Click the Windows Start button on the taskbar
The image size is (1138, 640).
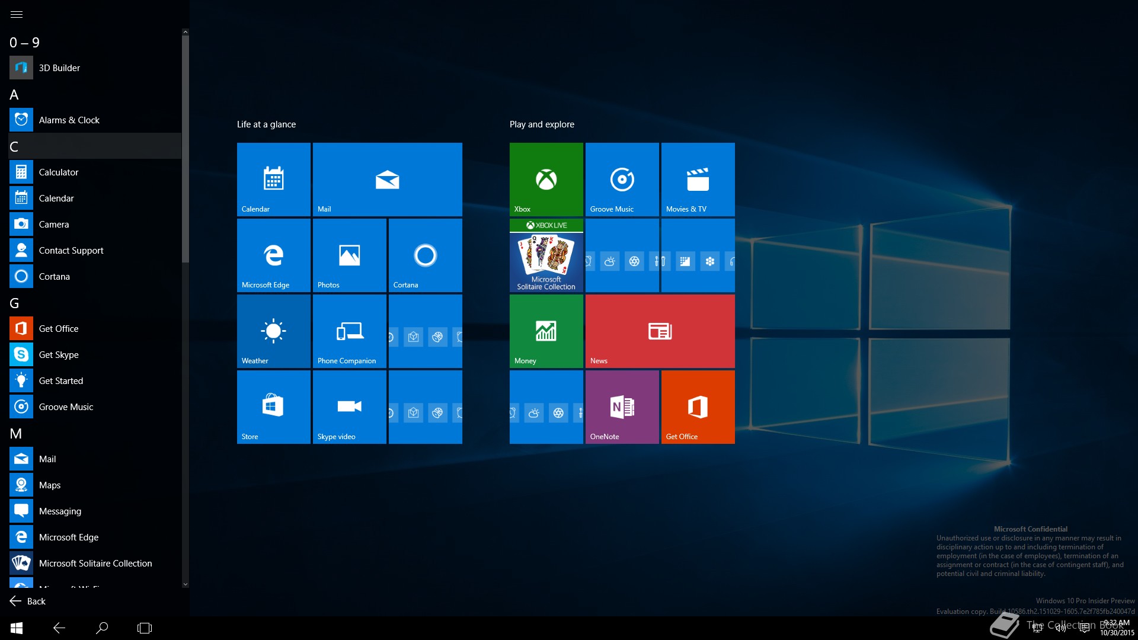(x=17, y=628)
